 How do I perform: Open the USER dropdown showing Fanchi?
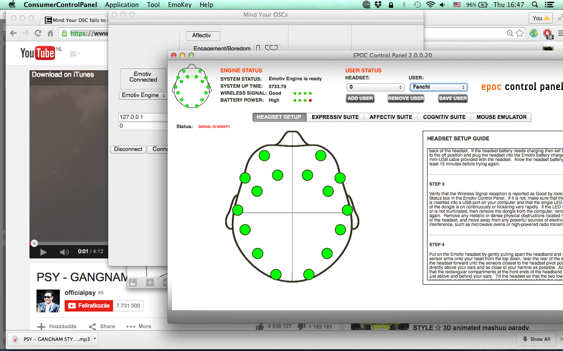439,87
